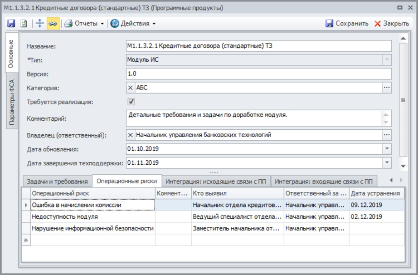
Task: Open Интеграция: исходящие связи с ПП tab
Action: pyautogui.click(x=216, y=181)
